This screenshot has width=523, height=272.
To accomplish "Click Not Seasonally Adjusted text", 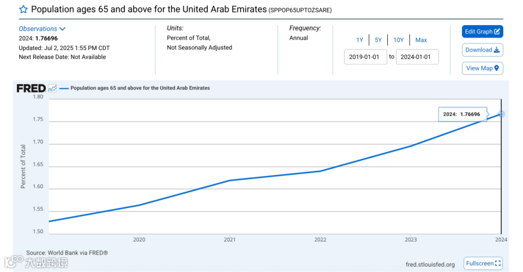I will [x=200, y=47].
